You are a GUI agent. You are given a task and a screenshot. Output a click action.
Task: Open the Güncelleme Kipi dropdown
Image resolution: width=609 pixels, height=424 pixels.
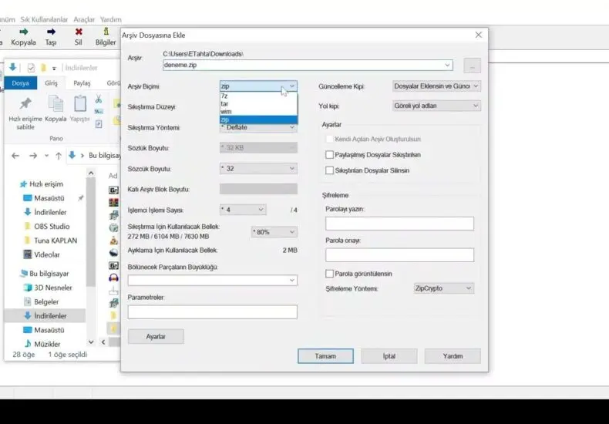click(436, 86)
